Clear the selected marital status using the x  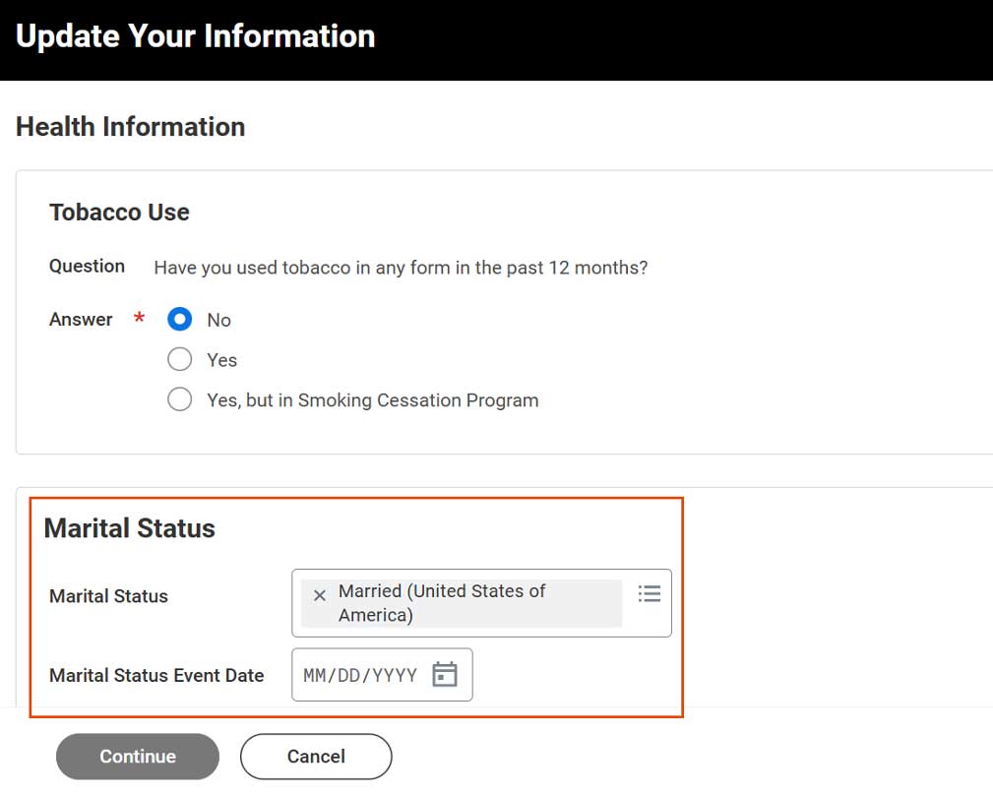319,594
